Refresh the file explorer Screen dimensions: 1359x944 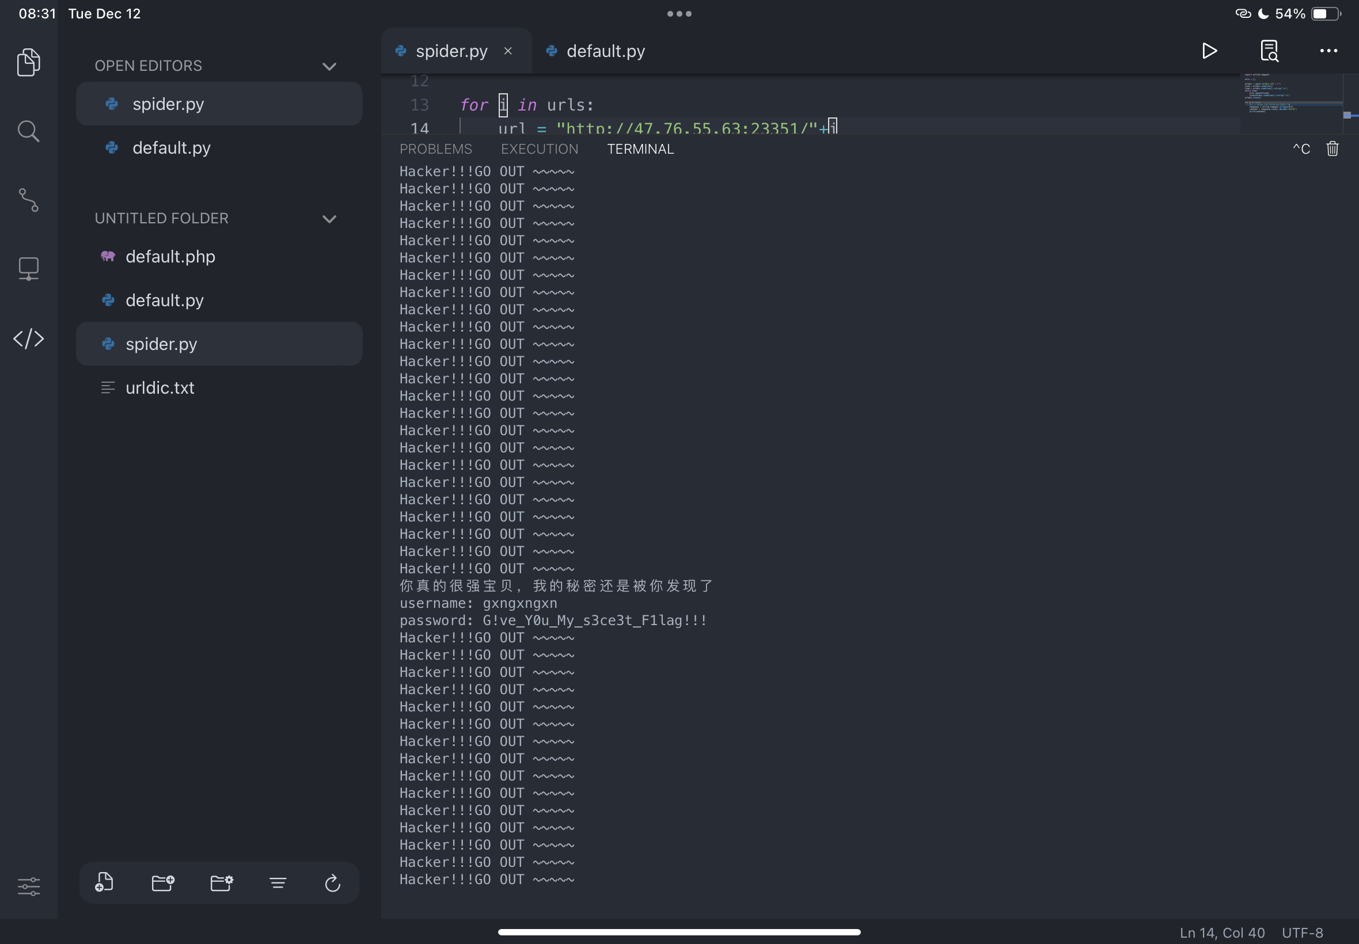(332, 883)
